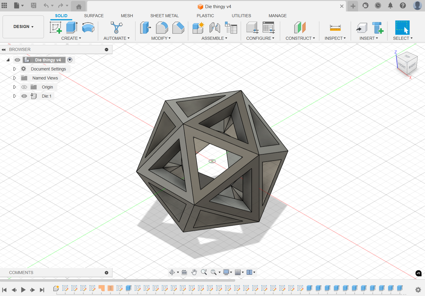This screenshot has width=425, height=296.
Task: Open the CONSTRUCT dropdown menu
Action: [300, 38]
